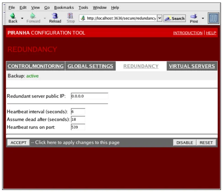This screenshot has height=192, width=222.
Task: Click the Mozilla throbber logo icon
Action: pyautogui.click(x=213, y=18)
